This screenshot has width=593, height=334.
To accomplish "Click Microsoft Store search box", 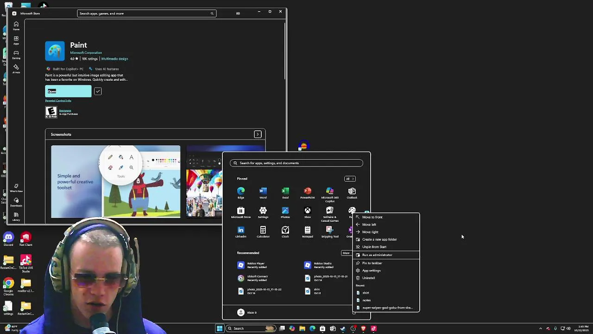I will tap(146, 13).
